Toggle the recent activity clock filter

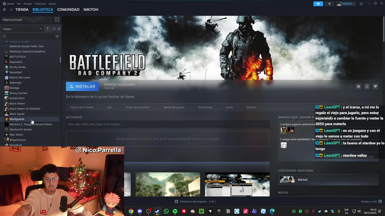tap(54, 29)
